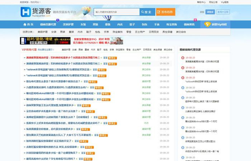Click orange heart badge in 朋友圈卖天竺粒 row

103,135
